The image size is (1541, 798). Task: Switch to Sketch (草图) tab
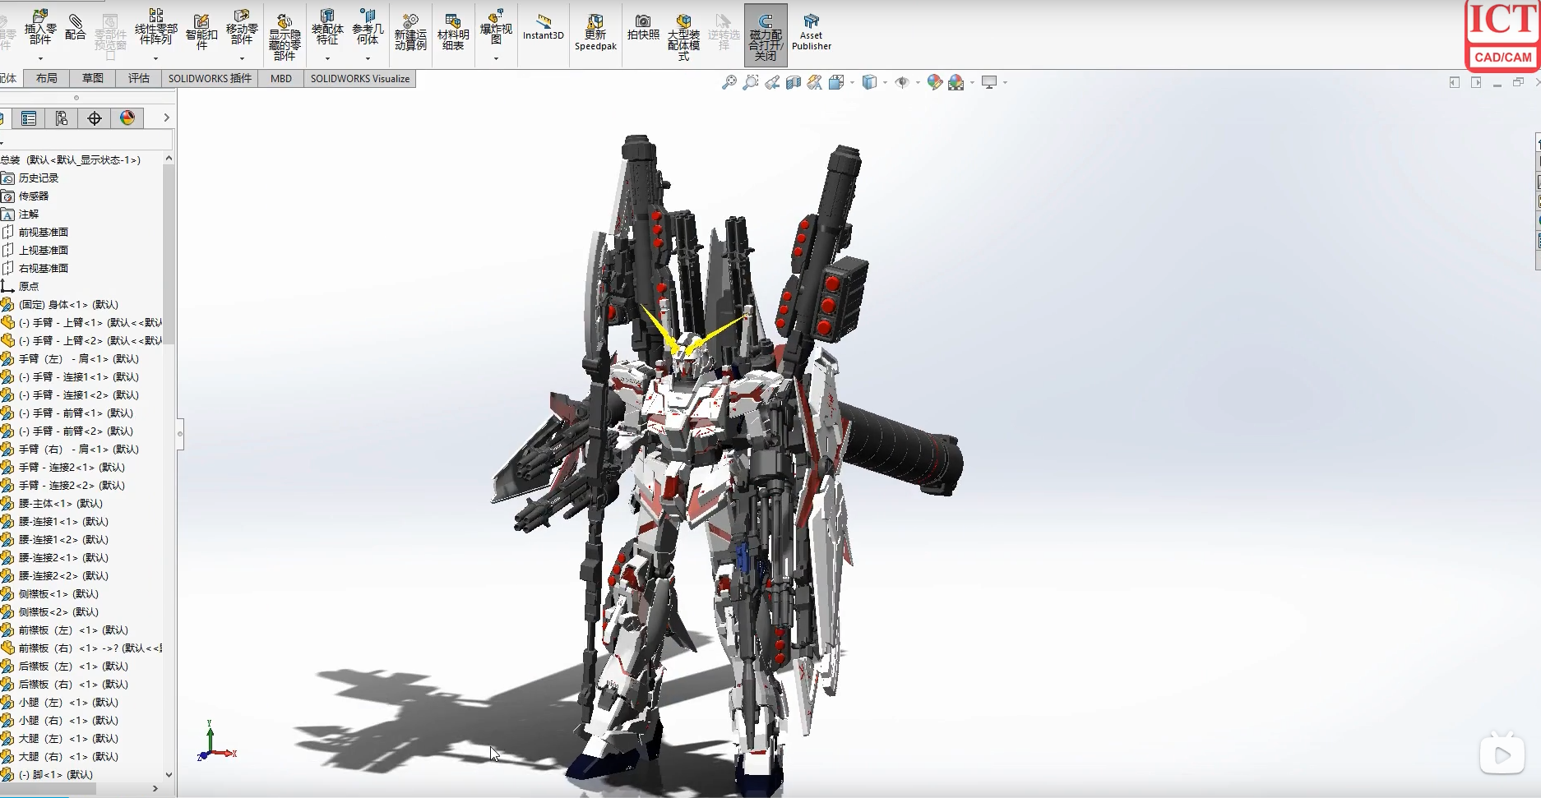(x=93, y=78)
